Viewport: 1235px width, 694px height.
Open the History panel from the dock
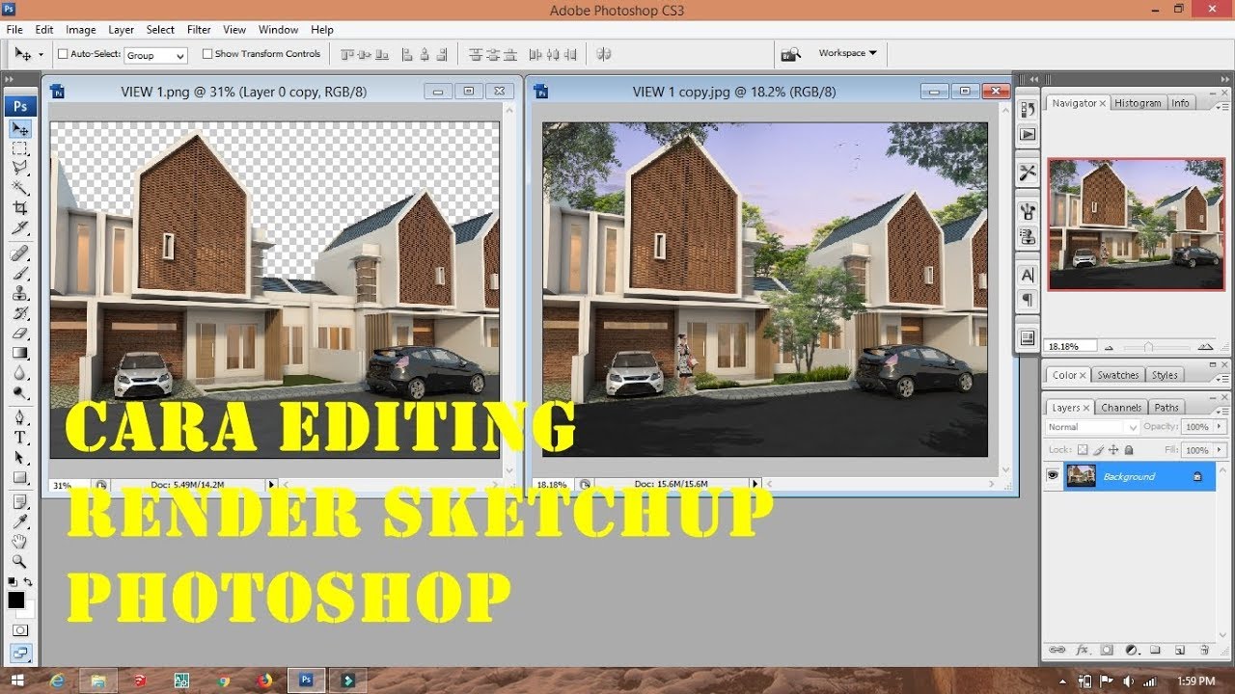pyautogui.click(x=1028, y=110)
